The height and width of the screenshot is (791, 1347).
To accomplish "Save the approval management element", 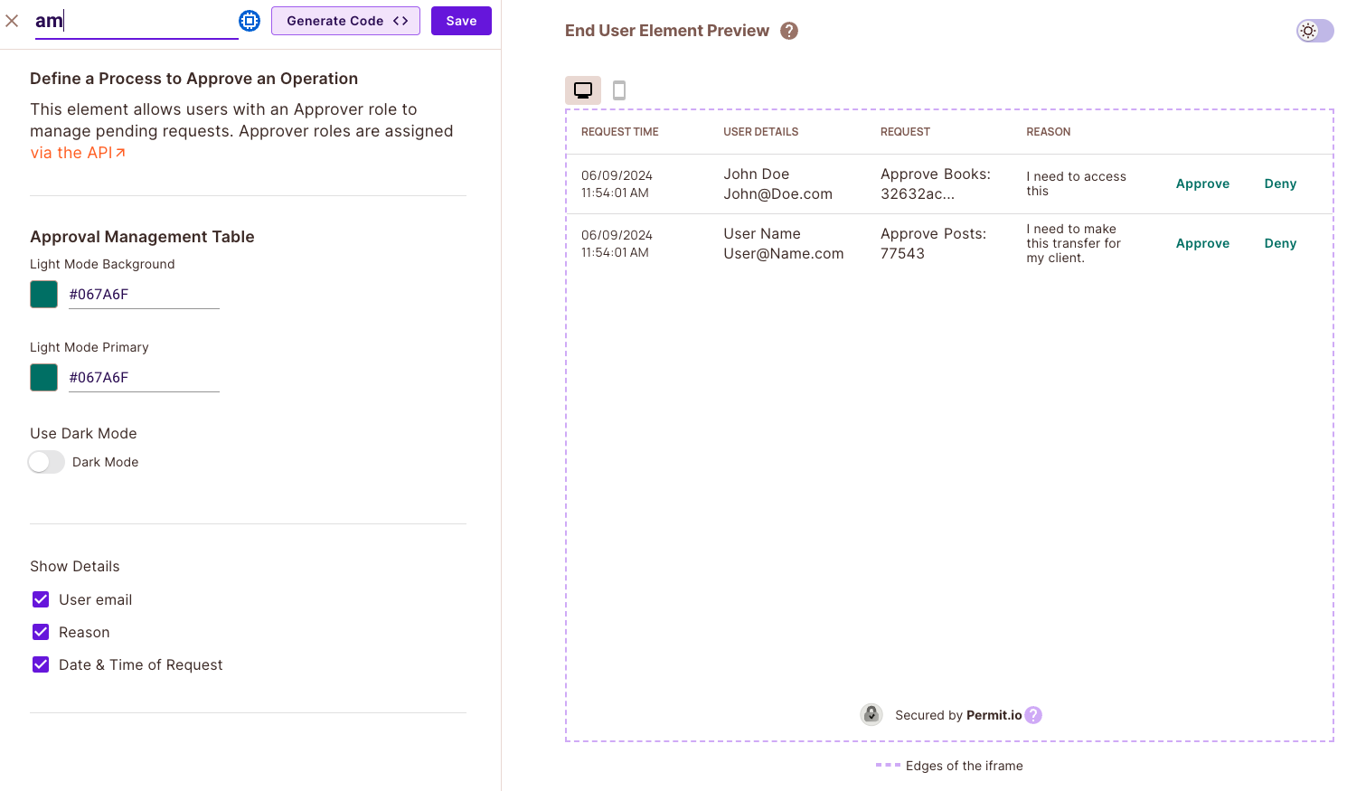I will pyautogui.click(x=461, y=20).
